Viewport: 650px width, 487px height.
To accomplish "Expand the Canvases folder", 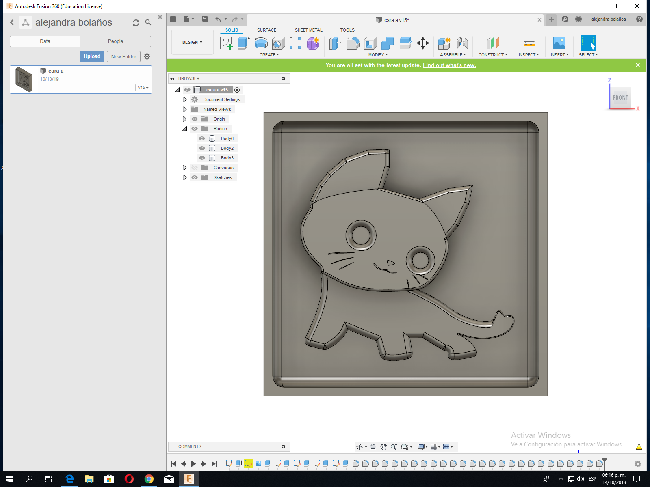I will (x=184, y=168).
